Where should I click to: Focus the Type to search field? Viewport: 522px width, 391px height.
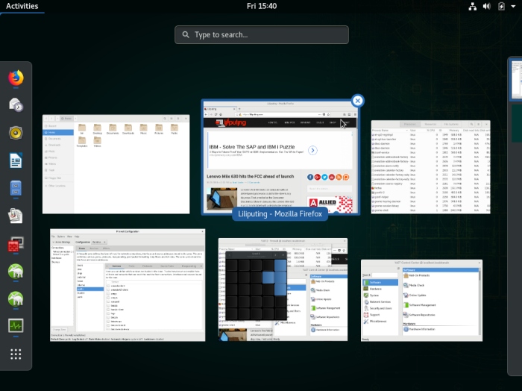261,35
